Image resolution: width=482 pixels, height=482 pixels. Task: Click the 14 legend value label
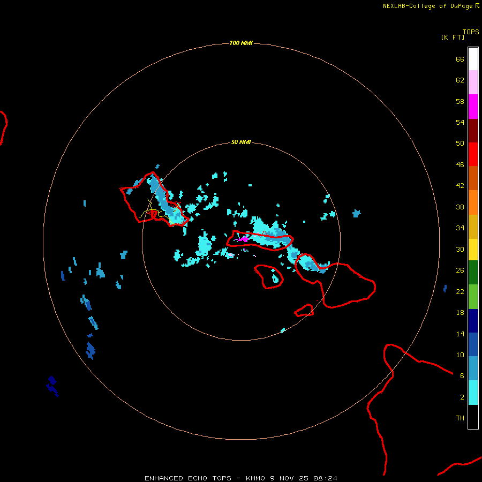(x=460, y=334)
